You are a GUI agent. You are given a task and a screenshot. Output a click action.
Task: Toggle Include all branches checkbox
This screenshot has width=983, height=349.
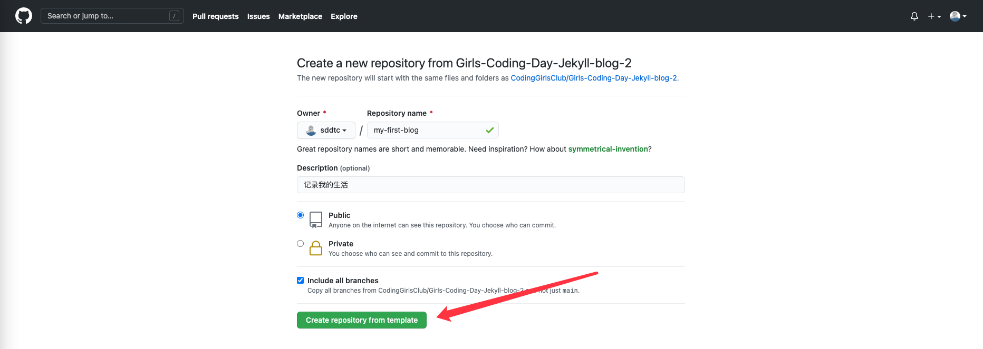[300, 280]
